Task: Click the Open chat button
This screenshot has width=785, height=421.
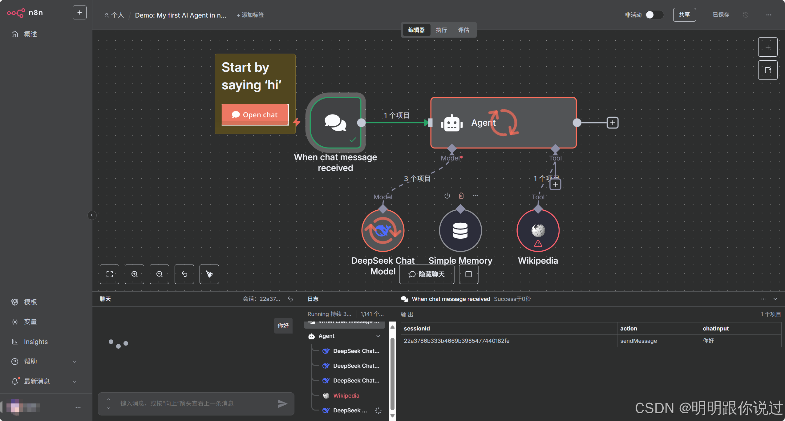Action: (x=255, y=115)
